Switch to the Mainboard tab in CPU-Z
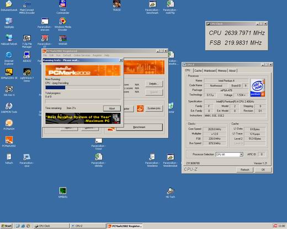Image resolution: width=287 pixels, height=229 pixels. pos(210,70)
